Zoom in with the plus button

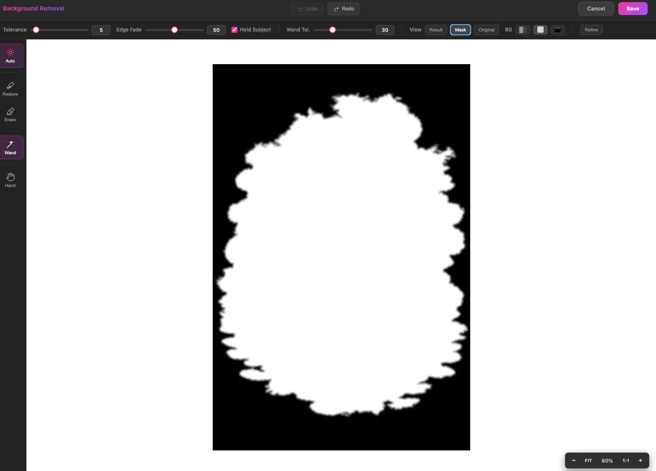pyautogui.click(x=640, y=461)
